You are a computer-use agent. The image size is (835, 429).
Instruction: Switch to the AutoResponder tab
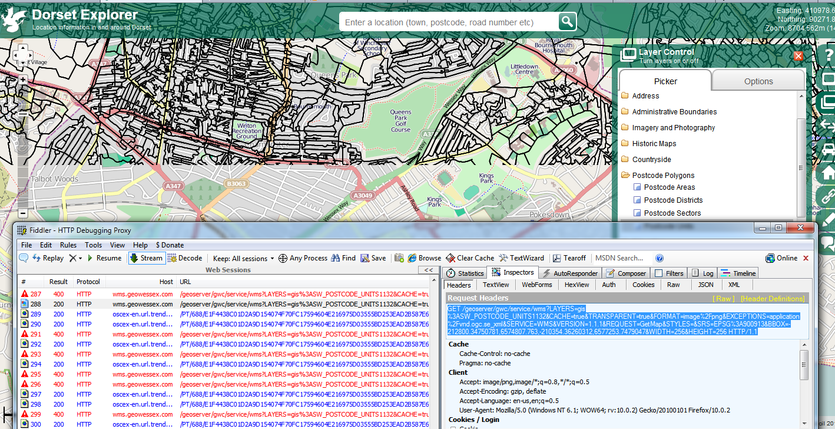(x=570, y=273)
